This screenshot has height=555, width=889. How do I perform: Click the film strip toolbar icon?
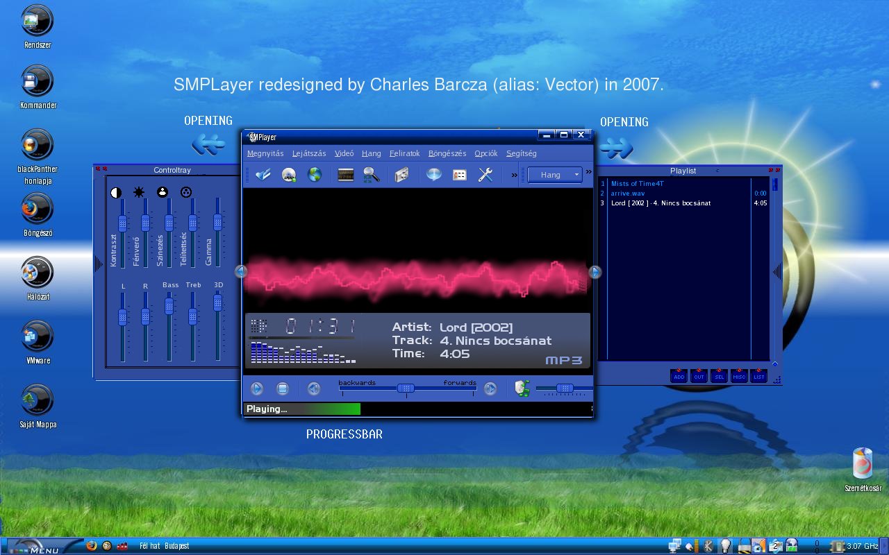pyautogui.click(x=346, y=175)
